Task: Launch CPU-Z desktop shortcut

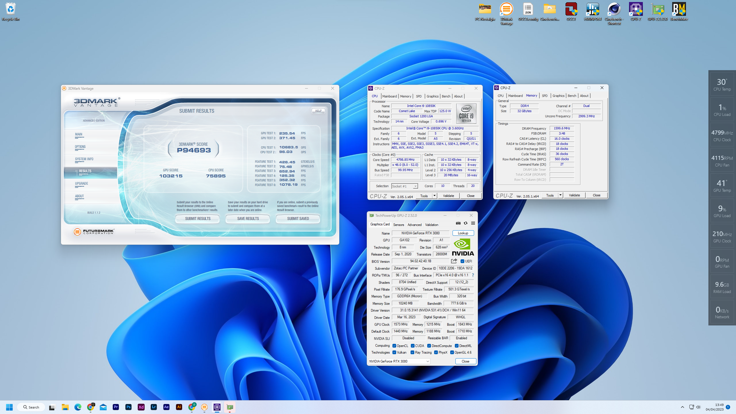Action: (636, 11)
